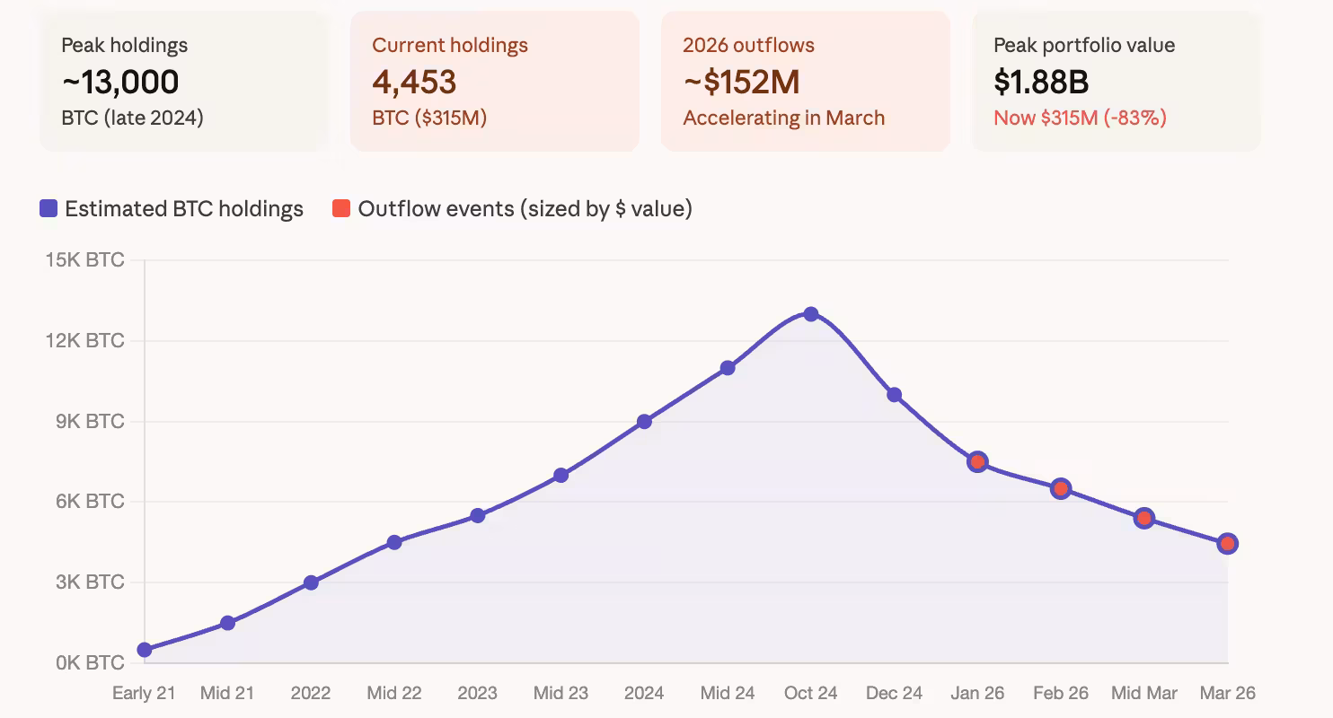Click the 15K BTC axis label

pos(84,260)
